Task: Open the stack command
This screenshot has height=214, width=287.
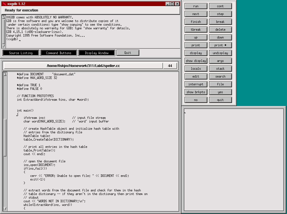Action: pyautogui.click(x=220, y=69)
